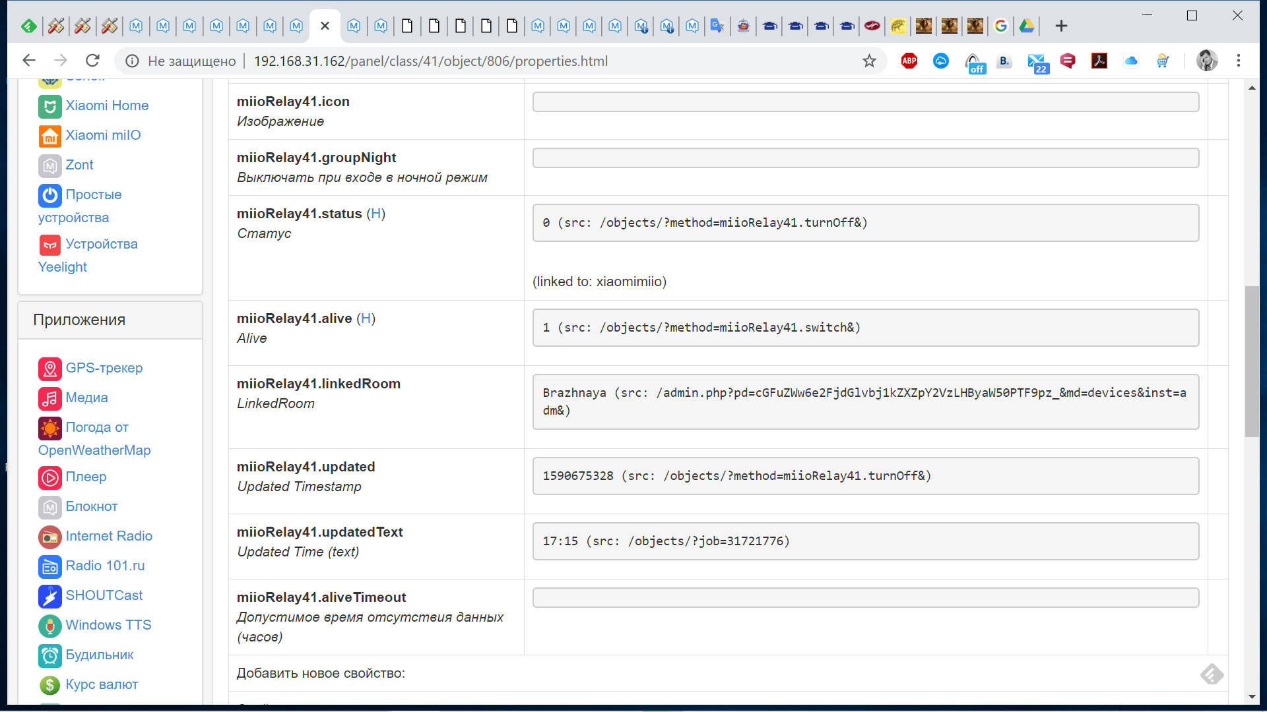Open the Windows TTS link

point(108,625)
